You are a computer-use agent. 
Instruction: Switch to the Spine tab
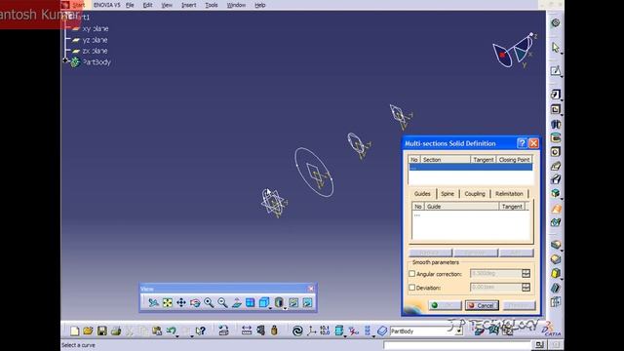(448, 194)
